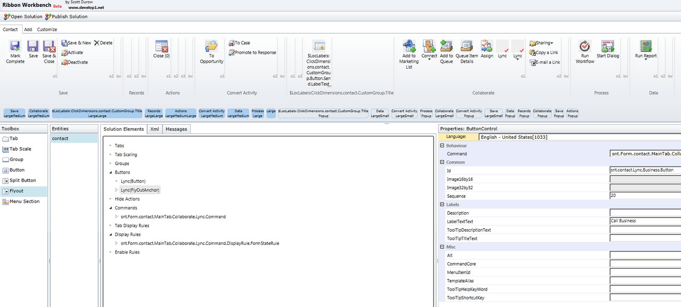Image resolution: width=681 pixels, height=307 pixels.
Task: Click the To Opportunity icon
Action: [212, 46]
